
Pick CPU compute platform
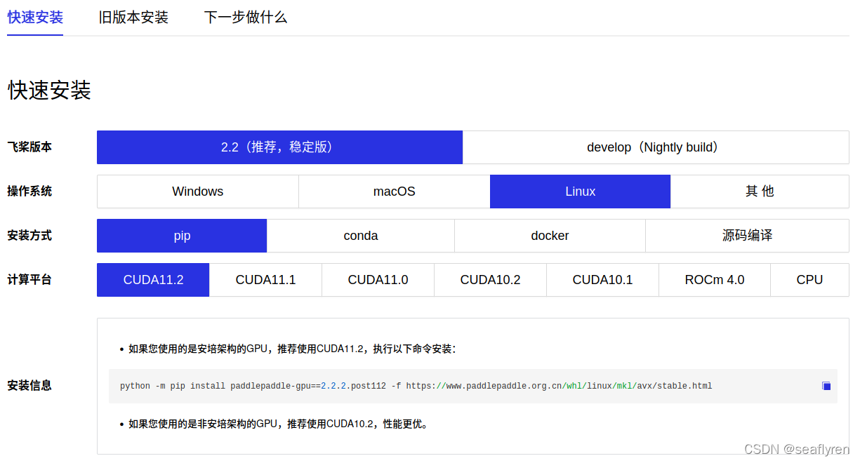809,280
